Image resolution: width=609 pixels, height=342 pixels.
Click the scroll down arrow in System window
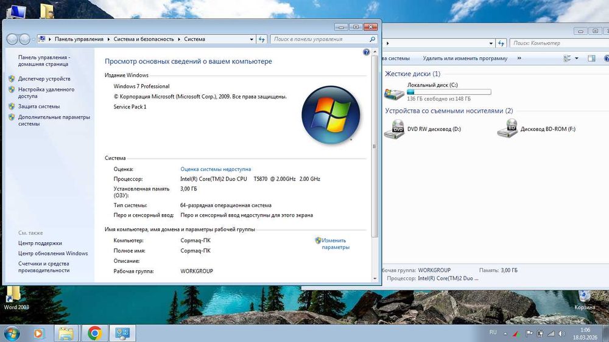[x=375, y=278]
